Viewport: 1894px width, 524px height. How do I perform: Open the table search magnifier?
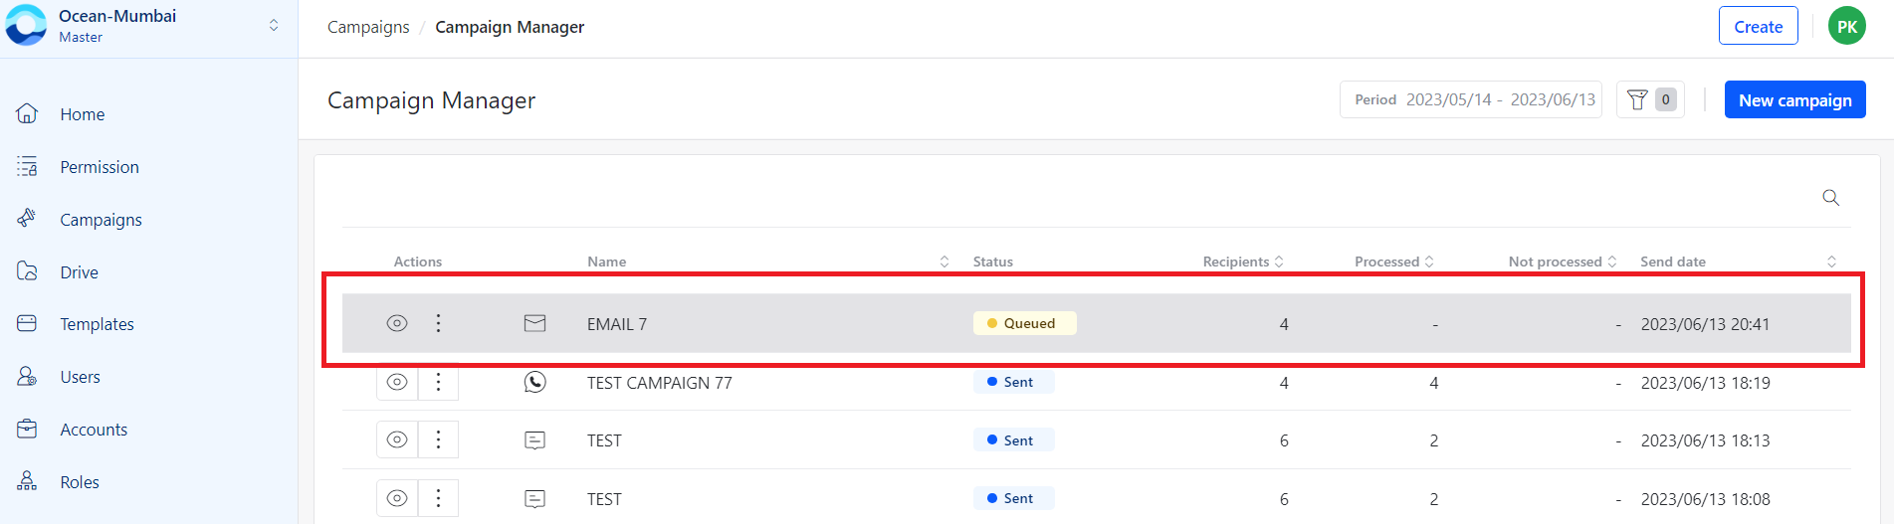tap(1830, 197)
